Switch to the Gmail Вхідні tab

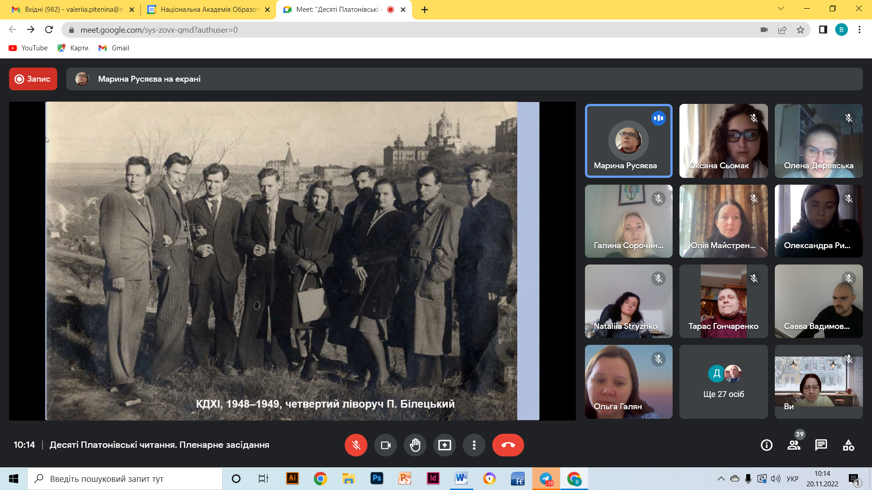click(x=70, y=10)
